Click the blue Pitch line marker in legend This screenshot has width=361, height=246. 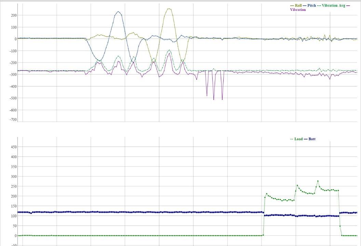[304, 5]
